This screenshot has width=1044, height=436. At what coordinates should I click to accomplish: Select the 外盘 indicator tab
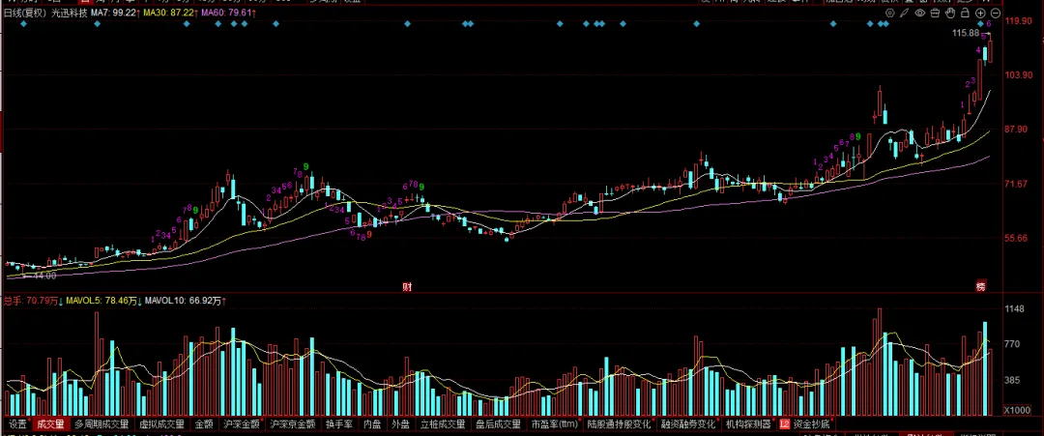(401, 424)
